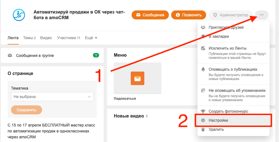Click the phone icon in Позвонить button
The image size is (279, 142).
tap(178, 15)
